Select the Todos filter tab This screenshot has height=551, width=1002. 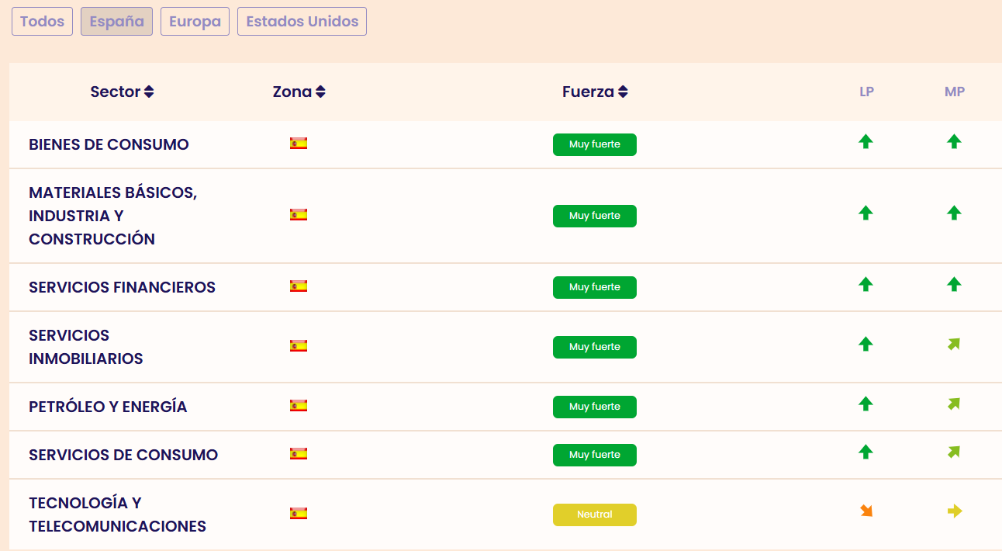click(x=43, y=22)
